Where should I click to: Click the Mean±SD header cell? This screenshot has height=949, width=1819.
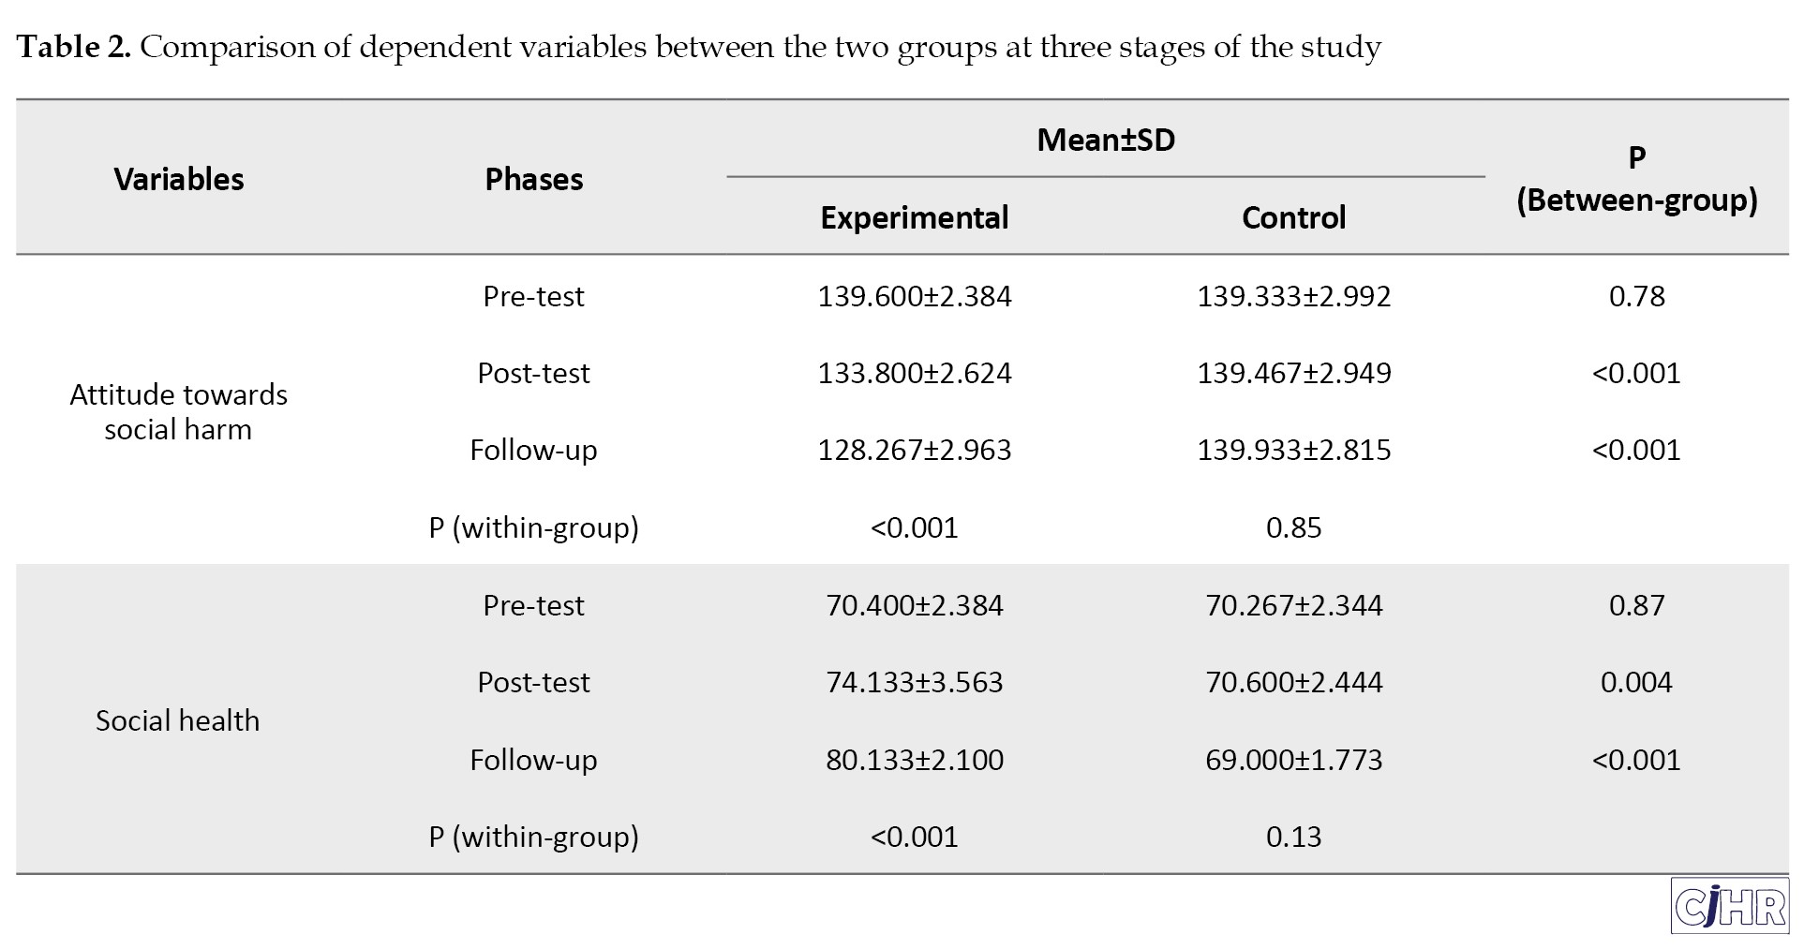click(1106, 140)
